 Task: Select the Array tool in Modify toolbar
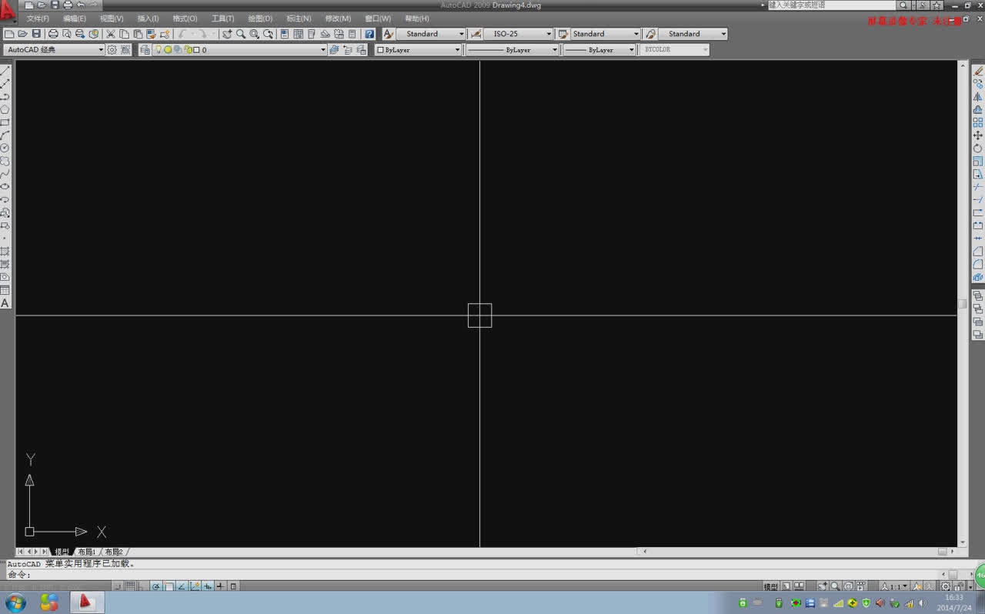(x=978, y=122)
